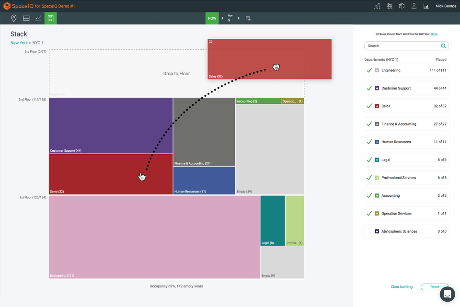460x307 pixels.
Task: Undo the Sales move to 3rd Floor
Action: tap(434, 34)
